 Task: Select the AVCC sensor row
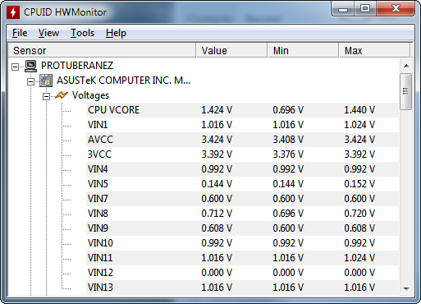click(x=242, y=140)
